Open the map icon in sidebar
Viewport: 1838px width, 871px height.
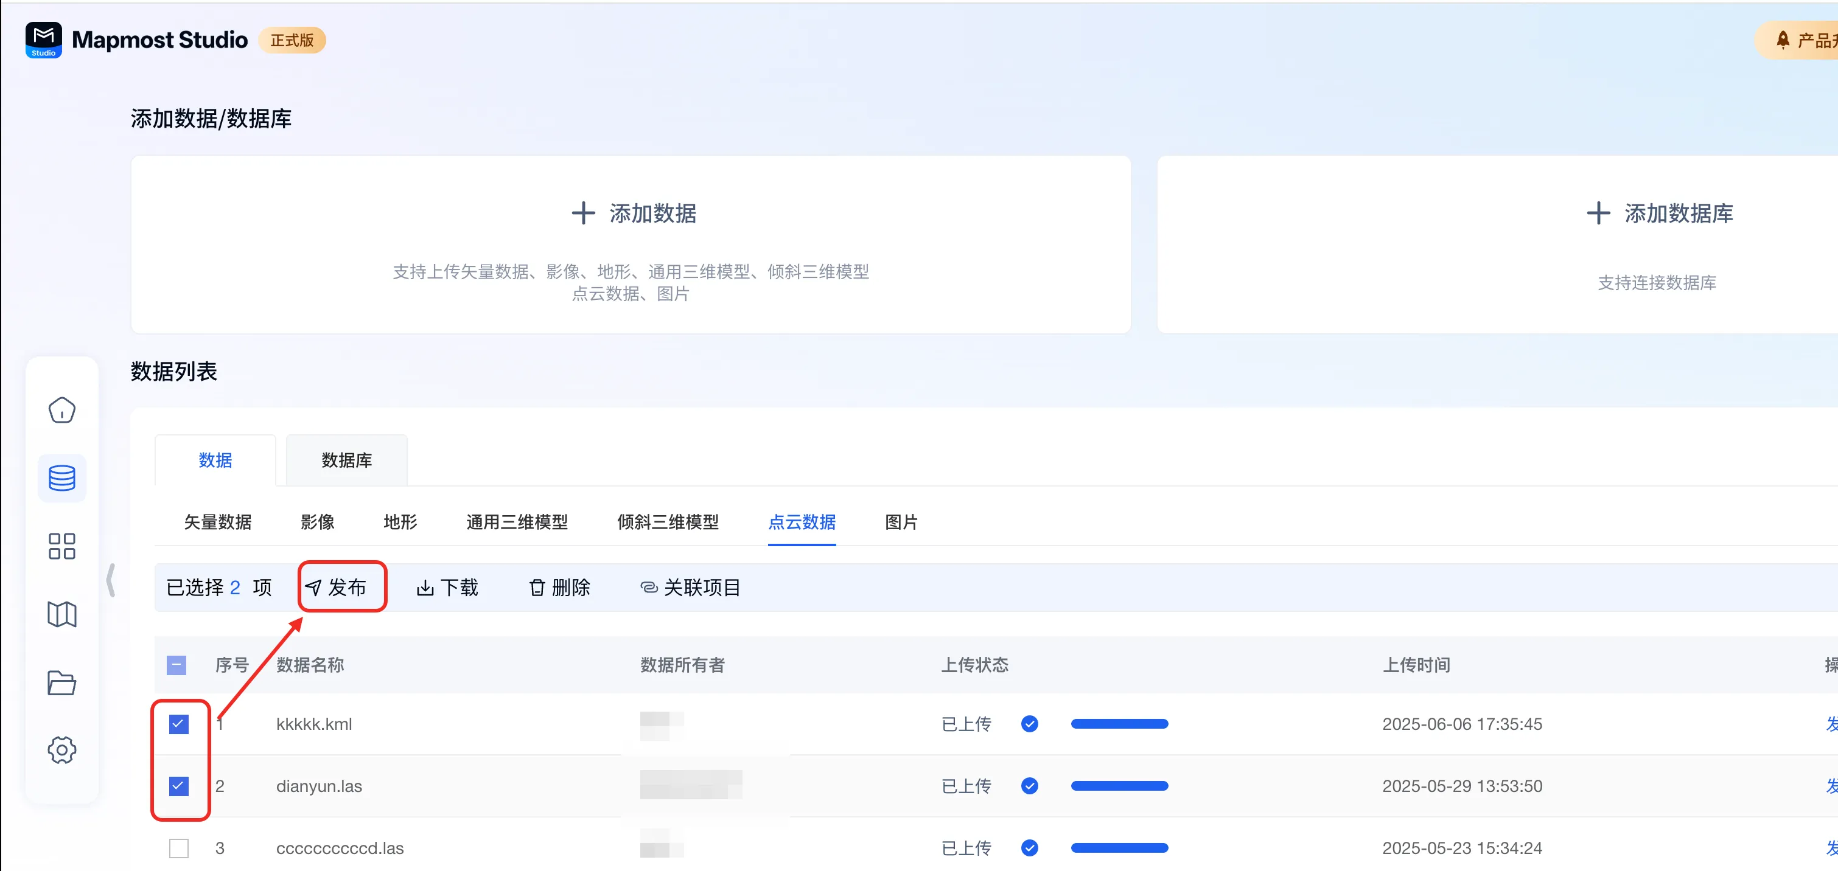(x=62, y=614)
